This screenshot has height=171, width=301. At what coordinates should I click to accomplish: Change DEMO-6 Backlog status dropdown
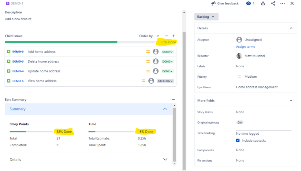[165, 81]
